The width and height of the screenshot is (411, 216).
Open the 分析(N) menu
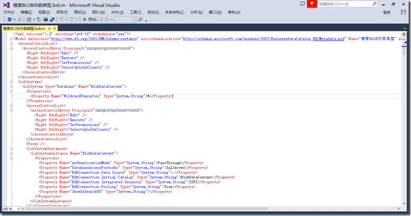coord(196,12)
